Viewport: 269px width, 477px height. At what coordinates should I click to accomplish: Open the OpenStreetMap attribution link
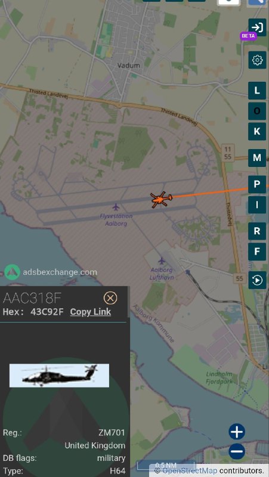190,470
